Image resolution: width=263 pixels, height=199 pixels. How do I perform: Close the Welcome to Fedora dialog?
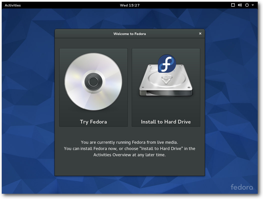click(x=200, y=33)
